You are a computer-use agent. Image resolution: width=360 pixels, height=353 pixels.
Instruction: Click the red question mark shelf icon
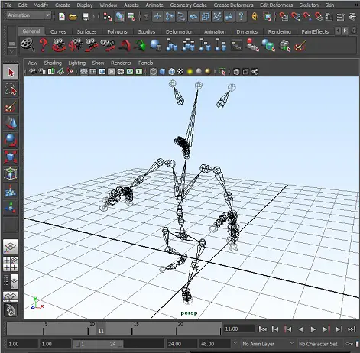tap(43, 45)
